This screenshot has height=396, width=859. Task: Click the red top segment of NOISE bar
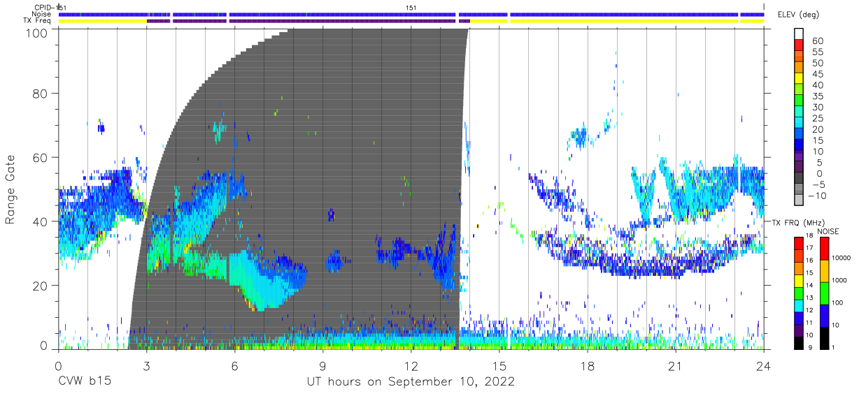825,248
